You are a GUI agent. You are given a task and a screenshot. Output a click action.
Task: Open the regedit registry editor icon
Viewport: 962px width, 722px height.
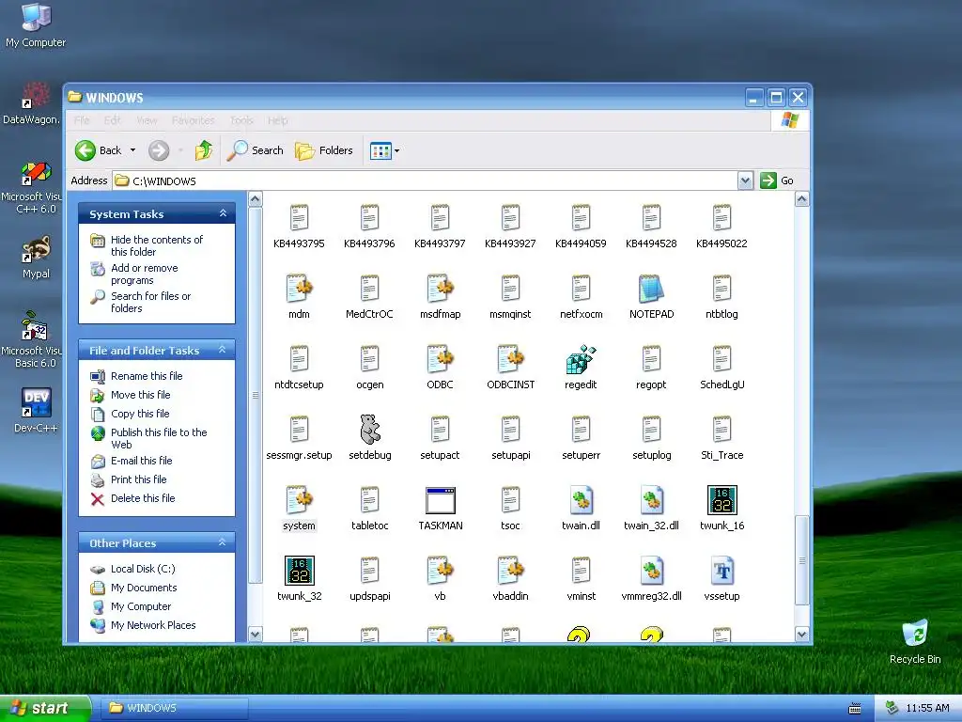[x=581, y=360]
